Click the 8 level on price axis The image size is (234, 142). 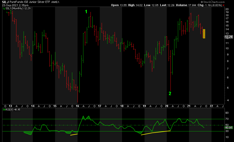click(x=228, y=61)
